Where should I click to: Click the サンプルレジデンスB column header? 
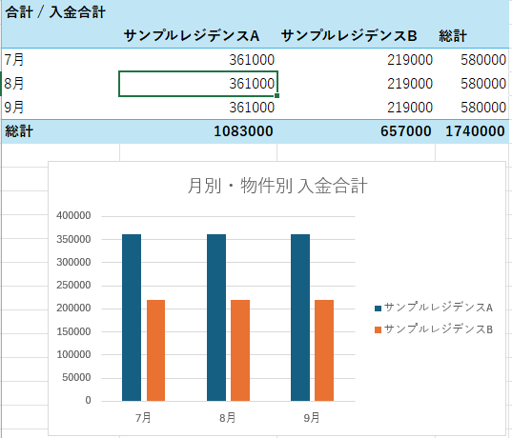[x=349, y=36]
